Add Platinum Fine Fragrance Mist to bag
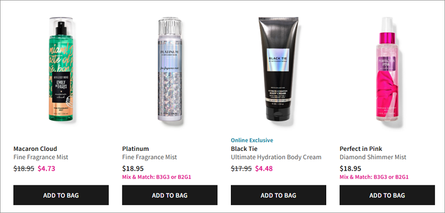Screen dimensions: 445x213 pyautogui.click(x=170, y=195)
